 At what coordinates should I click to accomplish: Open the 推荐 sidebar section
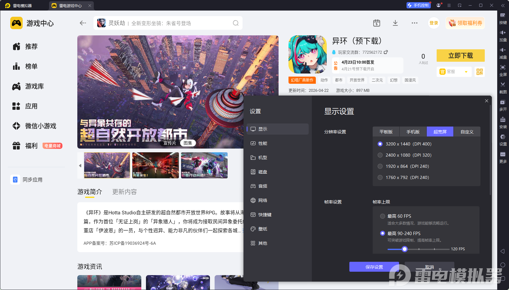[25, 47]
